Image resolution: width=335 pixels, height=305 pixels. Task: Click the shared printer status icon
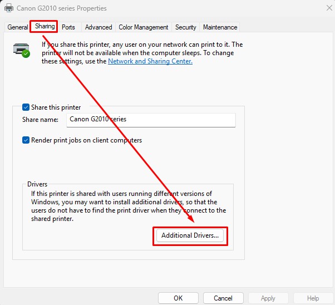tap(22, 50)
